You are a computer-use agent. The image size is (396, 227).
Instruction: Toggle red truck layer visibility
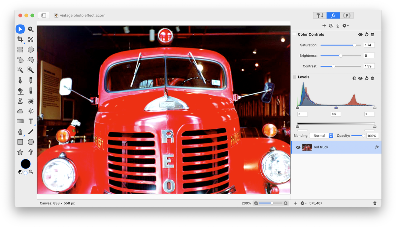[x=298, y=147]
